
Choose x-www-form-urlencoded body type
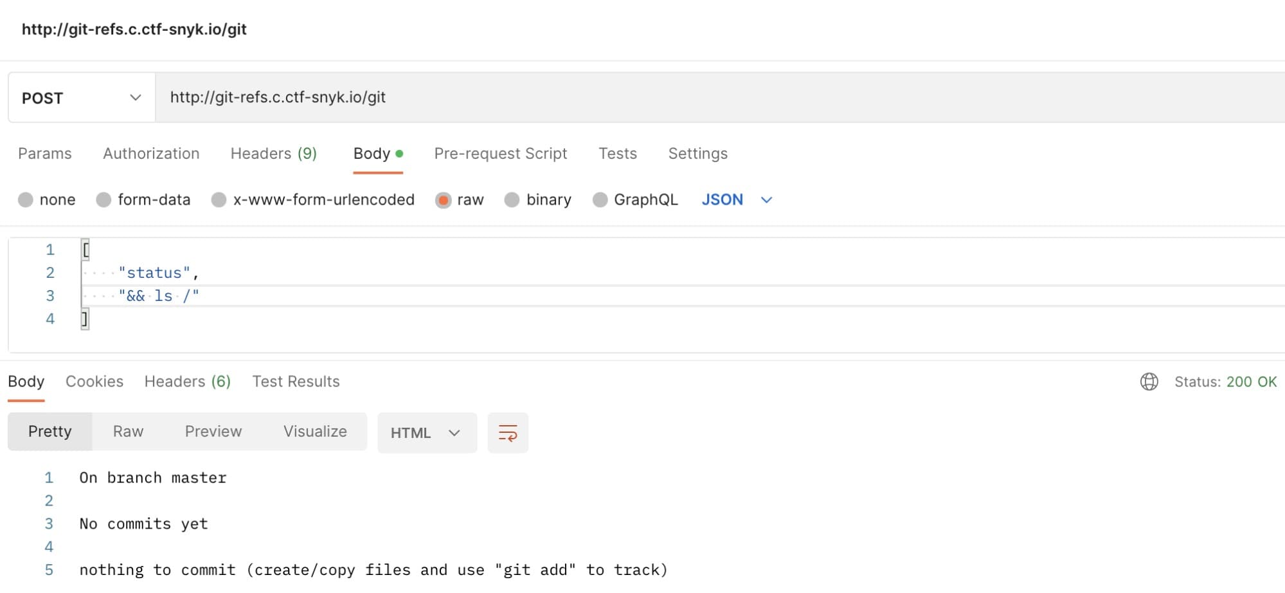(x=219, y=200)
